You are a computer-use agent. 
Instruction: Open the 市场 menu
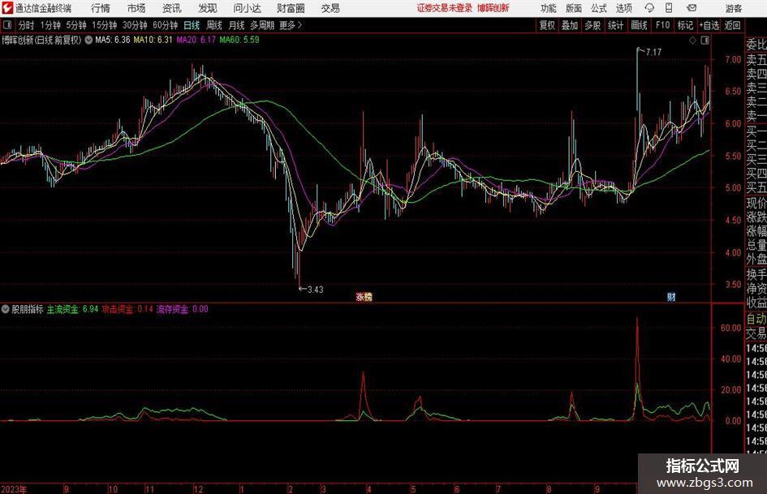(136, 8)
